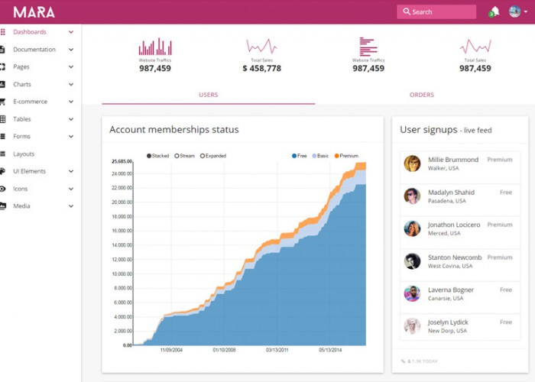
Task: Click the Website Traffics bar sparkline
Action: coord(155,47)
